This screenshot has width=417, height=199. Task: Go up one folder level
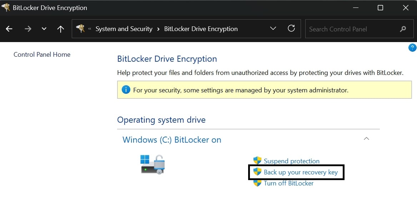click(61, 29)
